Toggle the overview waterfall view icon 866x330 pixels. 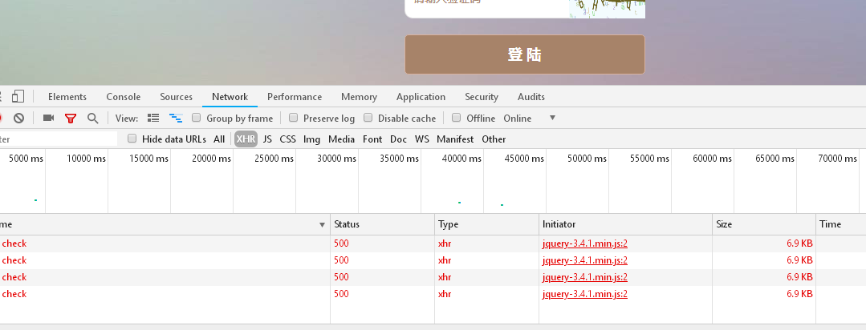[x=176, y=118]
